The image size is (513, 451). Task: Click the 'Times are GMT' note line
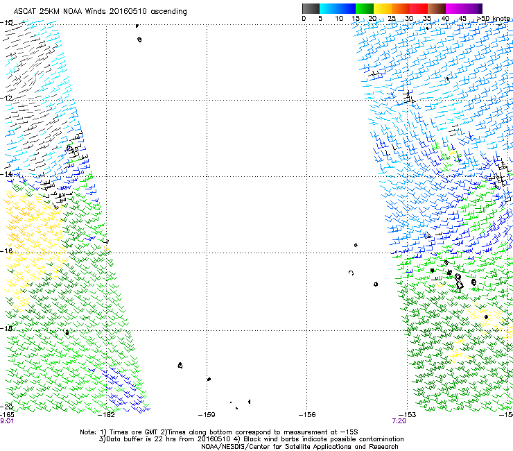219,432
